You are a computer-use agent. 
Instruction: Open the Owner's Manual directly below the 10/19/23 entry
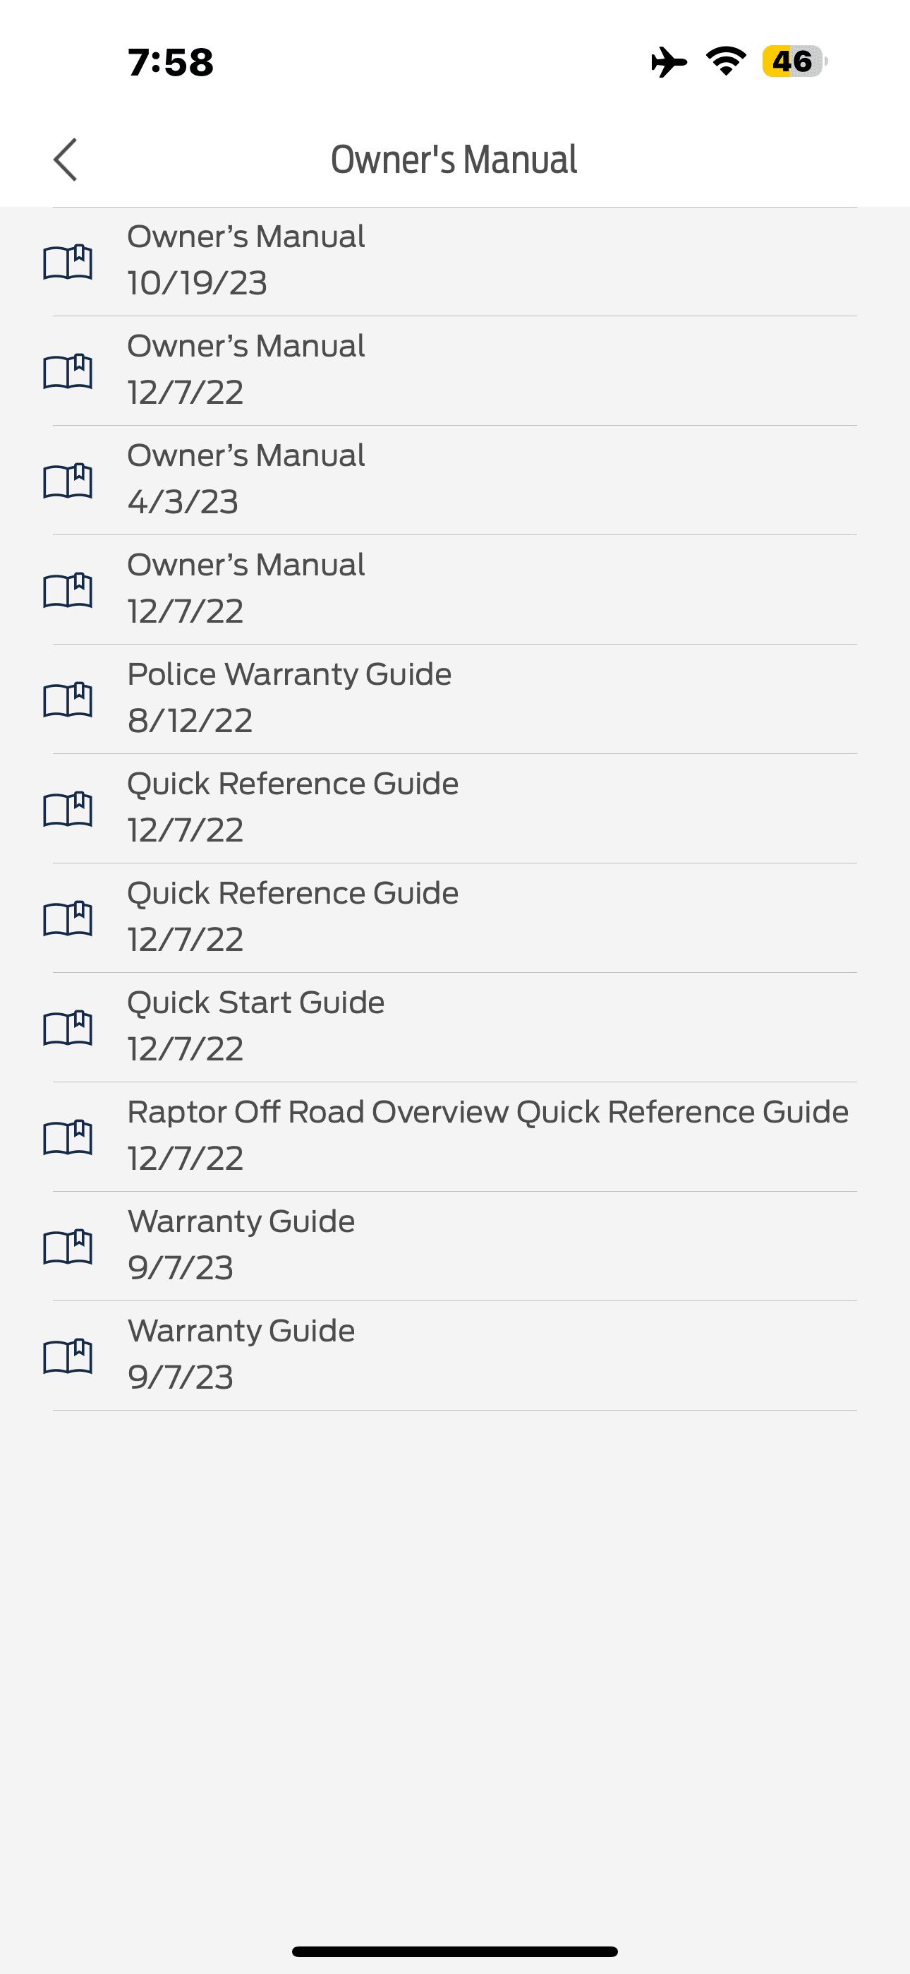click(x=454, y=371)
